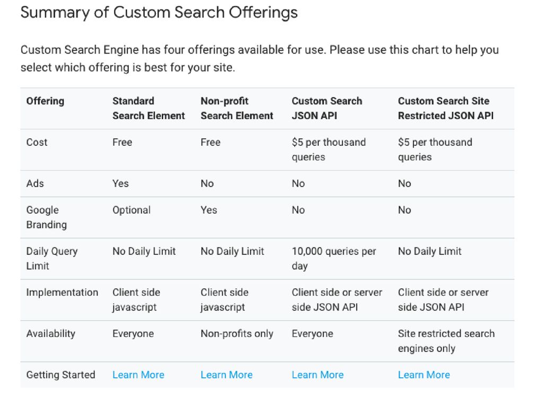This screenshot has height=407, width=543.
Task: Open Learn More for Non-profit Search Element
Action: tap(226, 375)
